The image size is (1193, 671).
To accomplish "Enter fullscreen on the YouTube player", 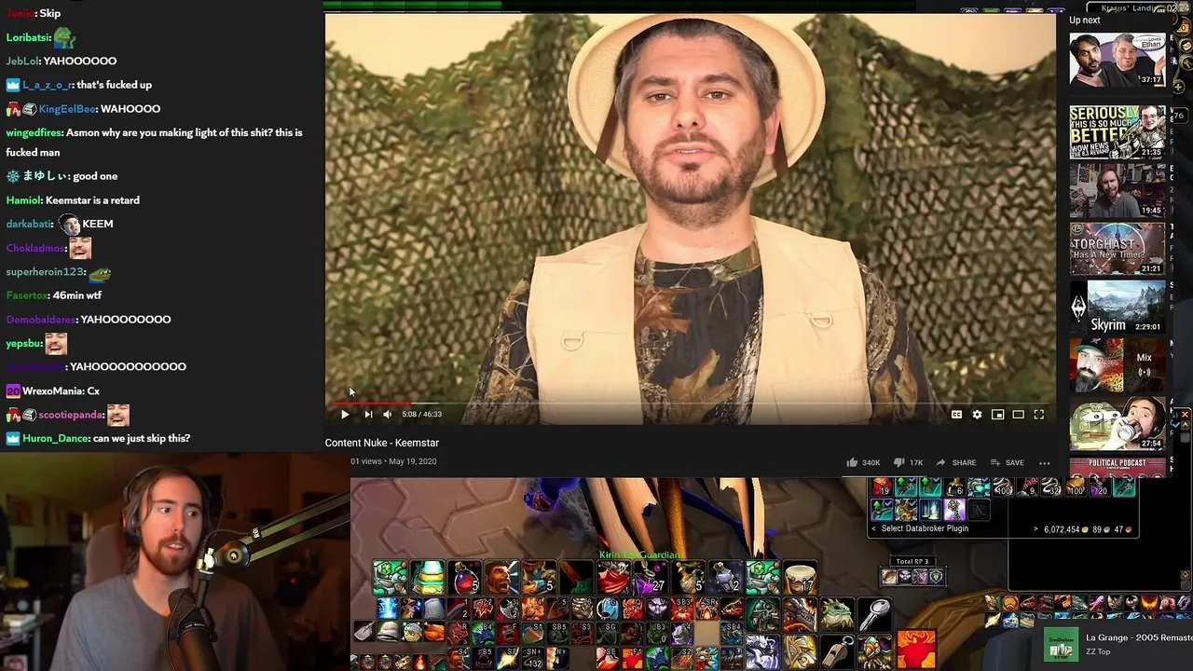I will [1038, 415].
